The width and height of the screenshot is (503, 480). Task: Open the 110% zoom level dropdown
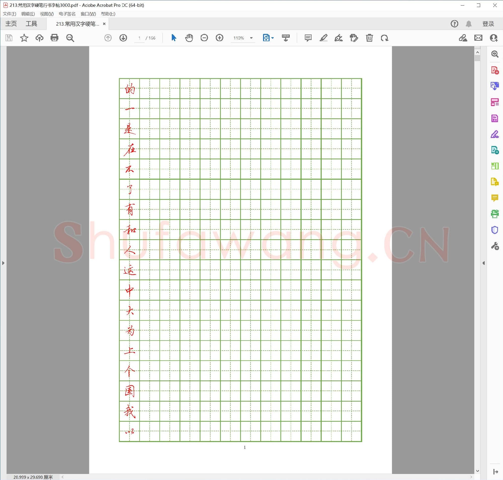click(251, 38)
